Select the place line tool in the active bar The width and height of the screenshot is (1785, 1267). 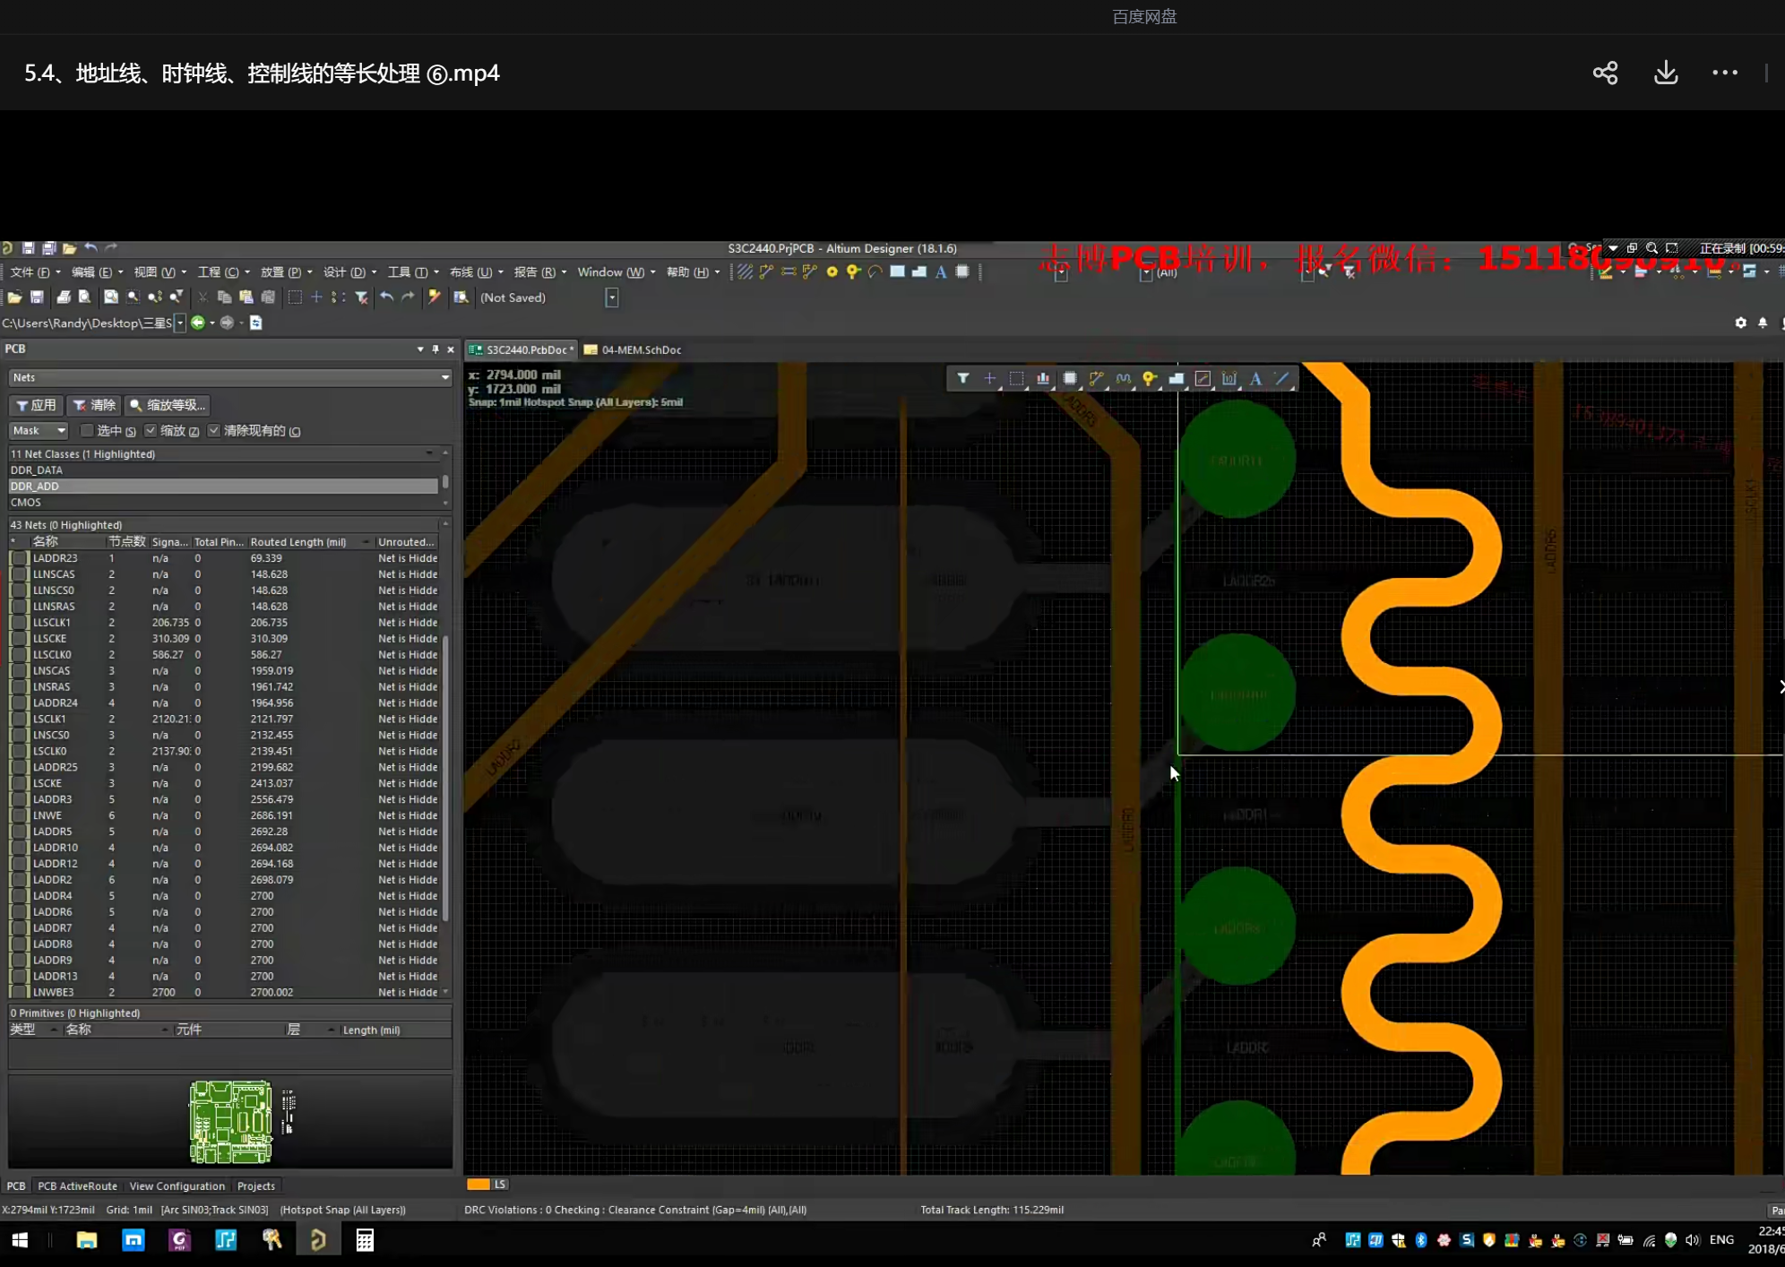tap(1282, 379)
